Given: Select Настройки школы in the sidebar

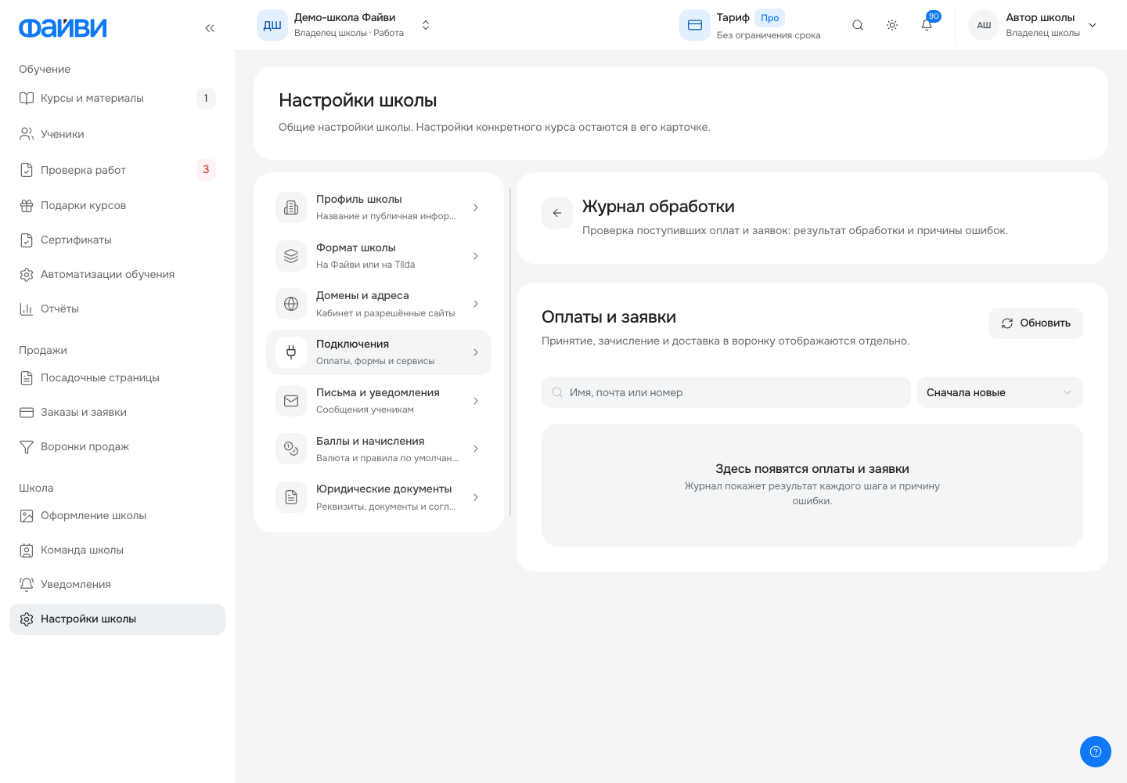Looking at the screenshot, I should point(117,619).
